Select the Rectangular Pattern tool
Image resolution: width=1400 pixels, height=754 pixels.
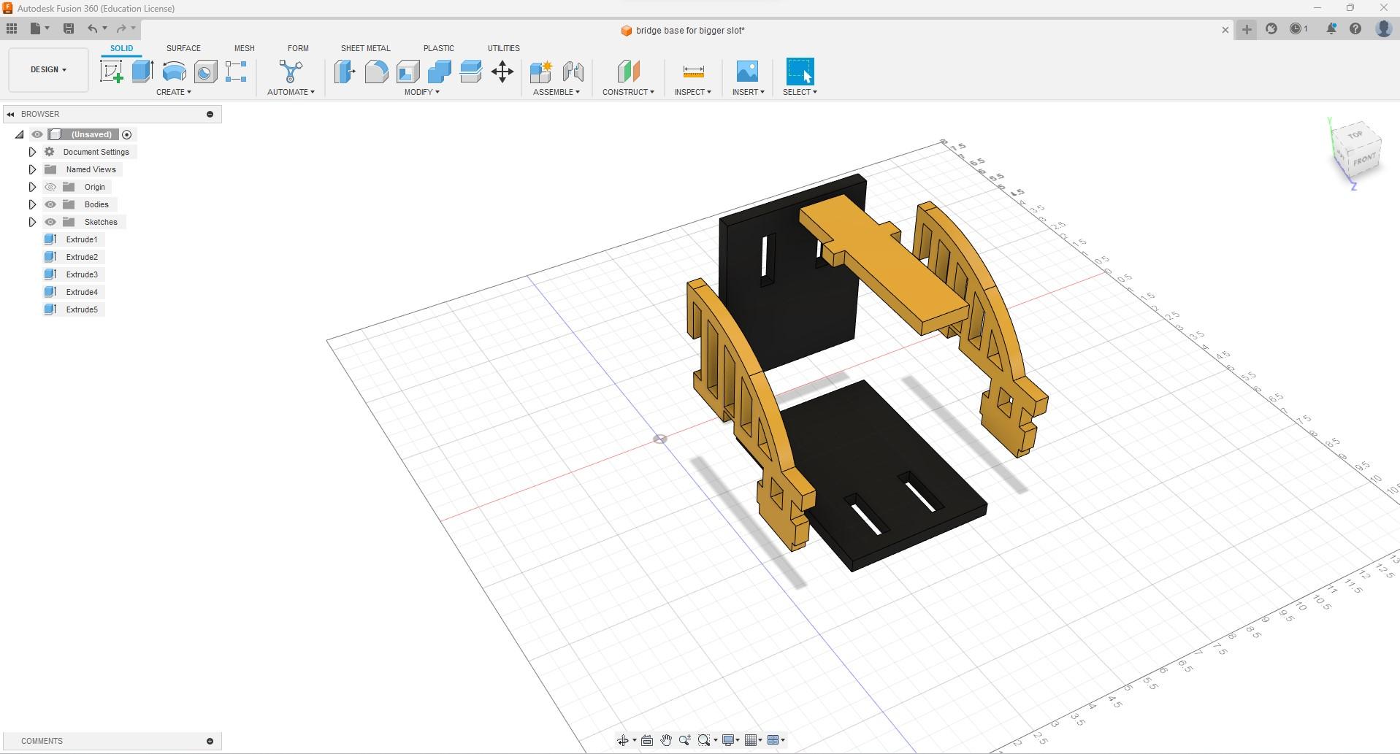tap(236, 72)
